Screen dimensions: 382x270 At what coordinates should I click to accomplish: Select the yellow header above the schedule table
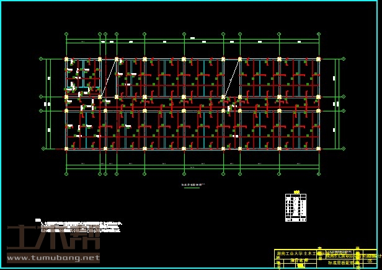296,192
